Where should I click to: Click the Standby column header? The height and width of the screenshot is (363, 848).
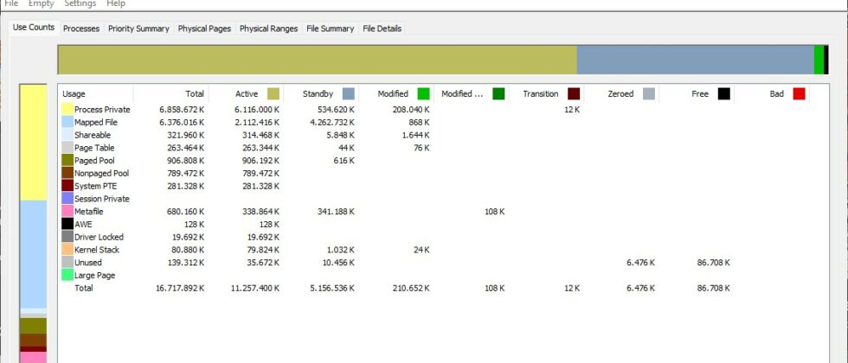coord(321,93)
